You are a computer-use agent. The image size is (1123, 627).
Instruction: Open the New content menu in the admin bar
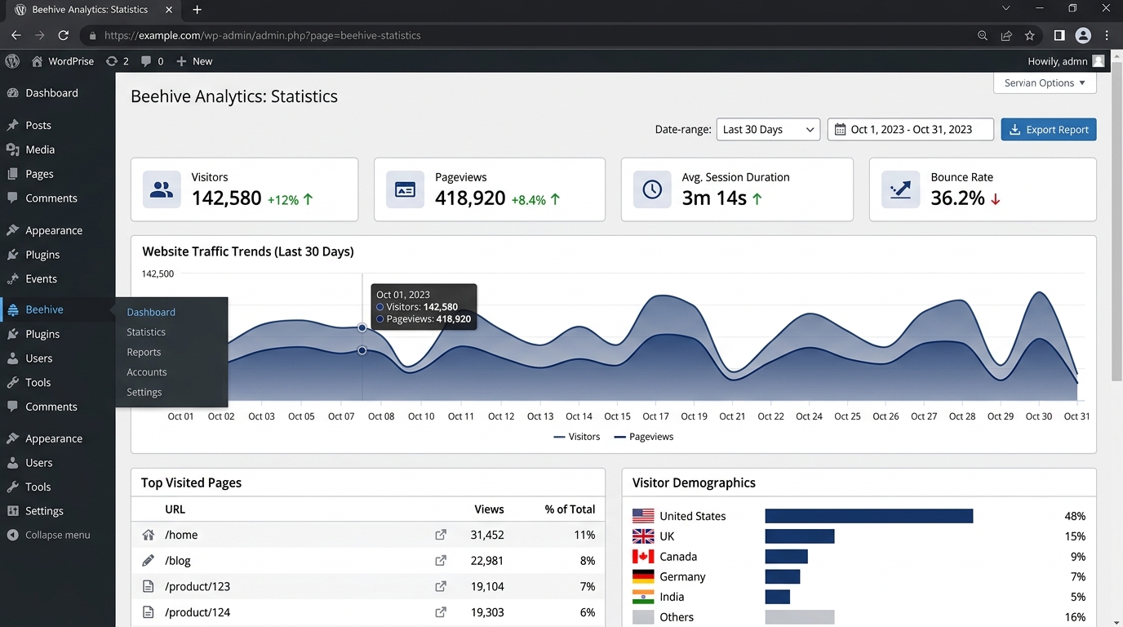tap(194, 61)
